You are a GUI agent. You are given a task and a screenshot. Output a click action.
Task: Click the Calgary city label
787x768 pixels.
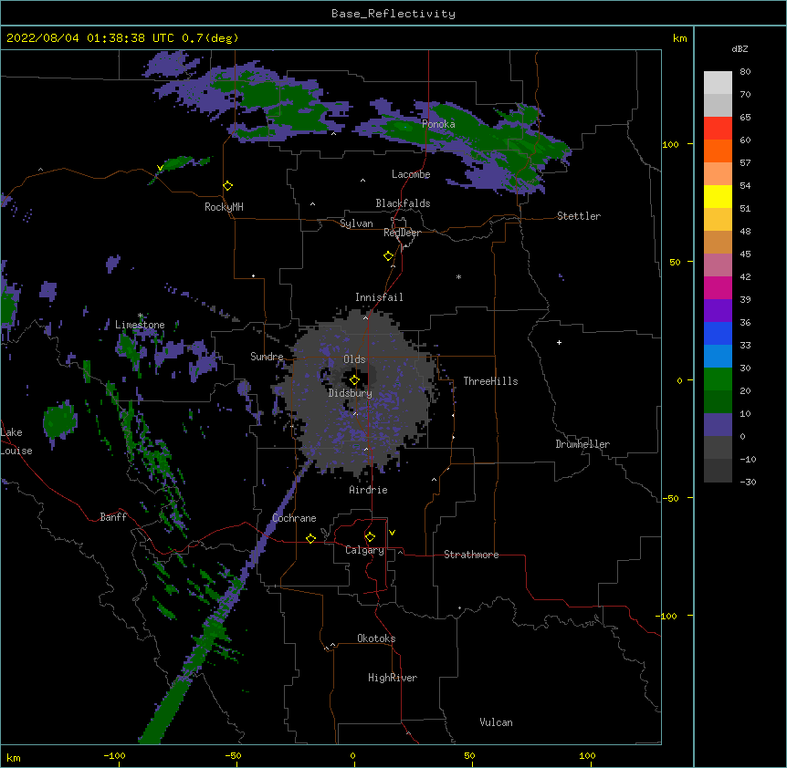364,550
